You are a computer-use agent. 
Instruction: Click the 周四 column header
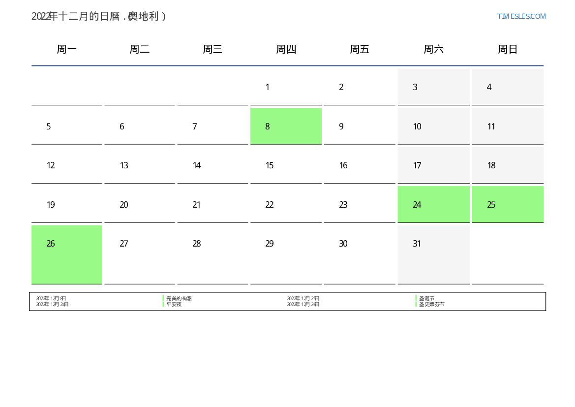coord(286,49)
